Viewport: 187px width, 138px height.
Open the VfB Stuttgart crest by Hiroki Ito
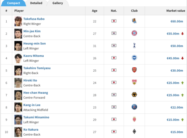134,82
